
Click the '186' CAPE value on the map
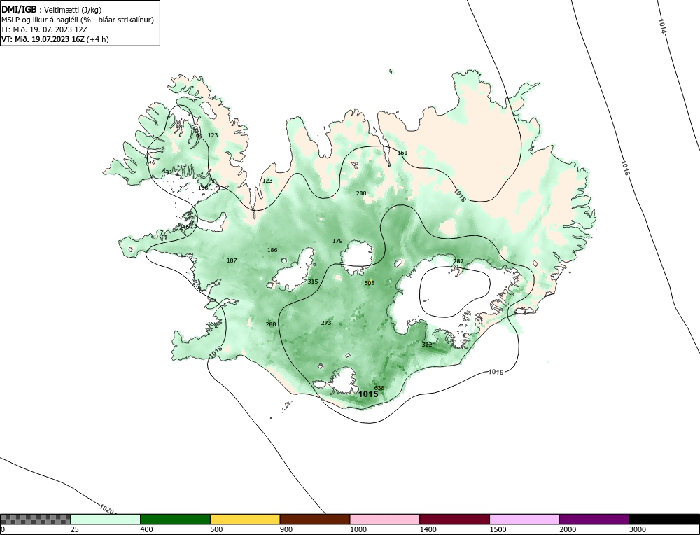272,250
